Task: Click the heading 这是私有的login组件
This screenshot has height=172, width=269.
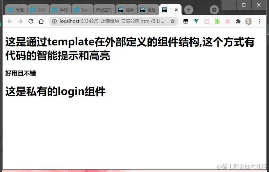Action: [x=55, y=91]
